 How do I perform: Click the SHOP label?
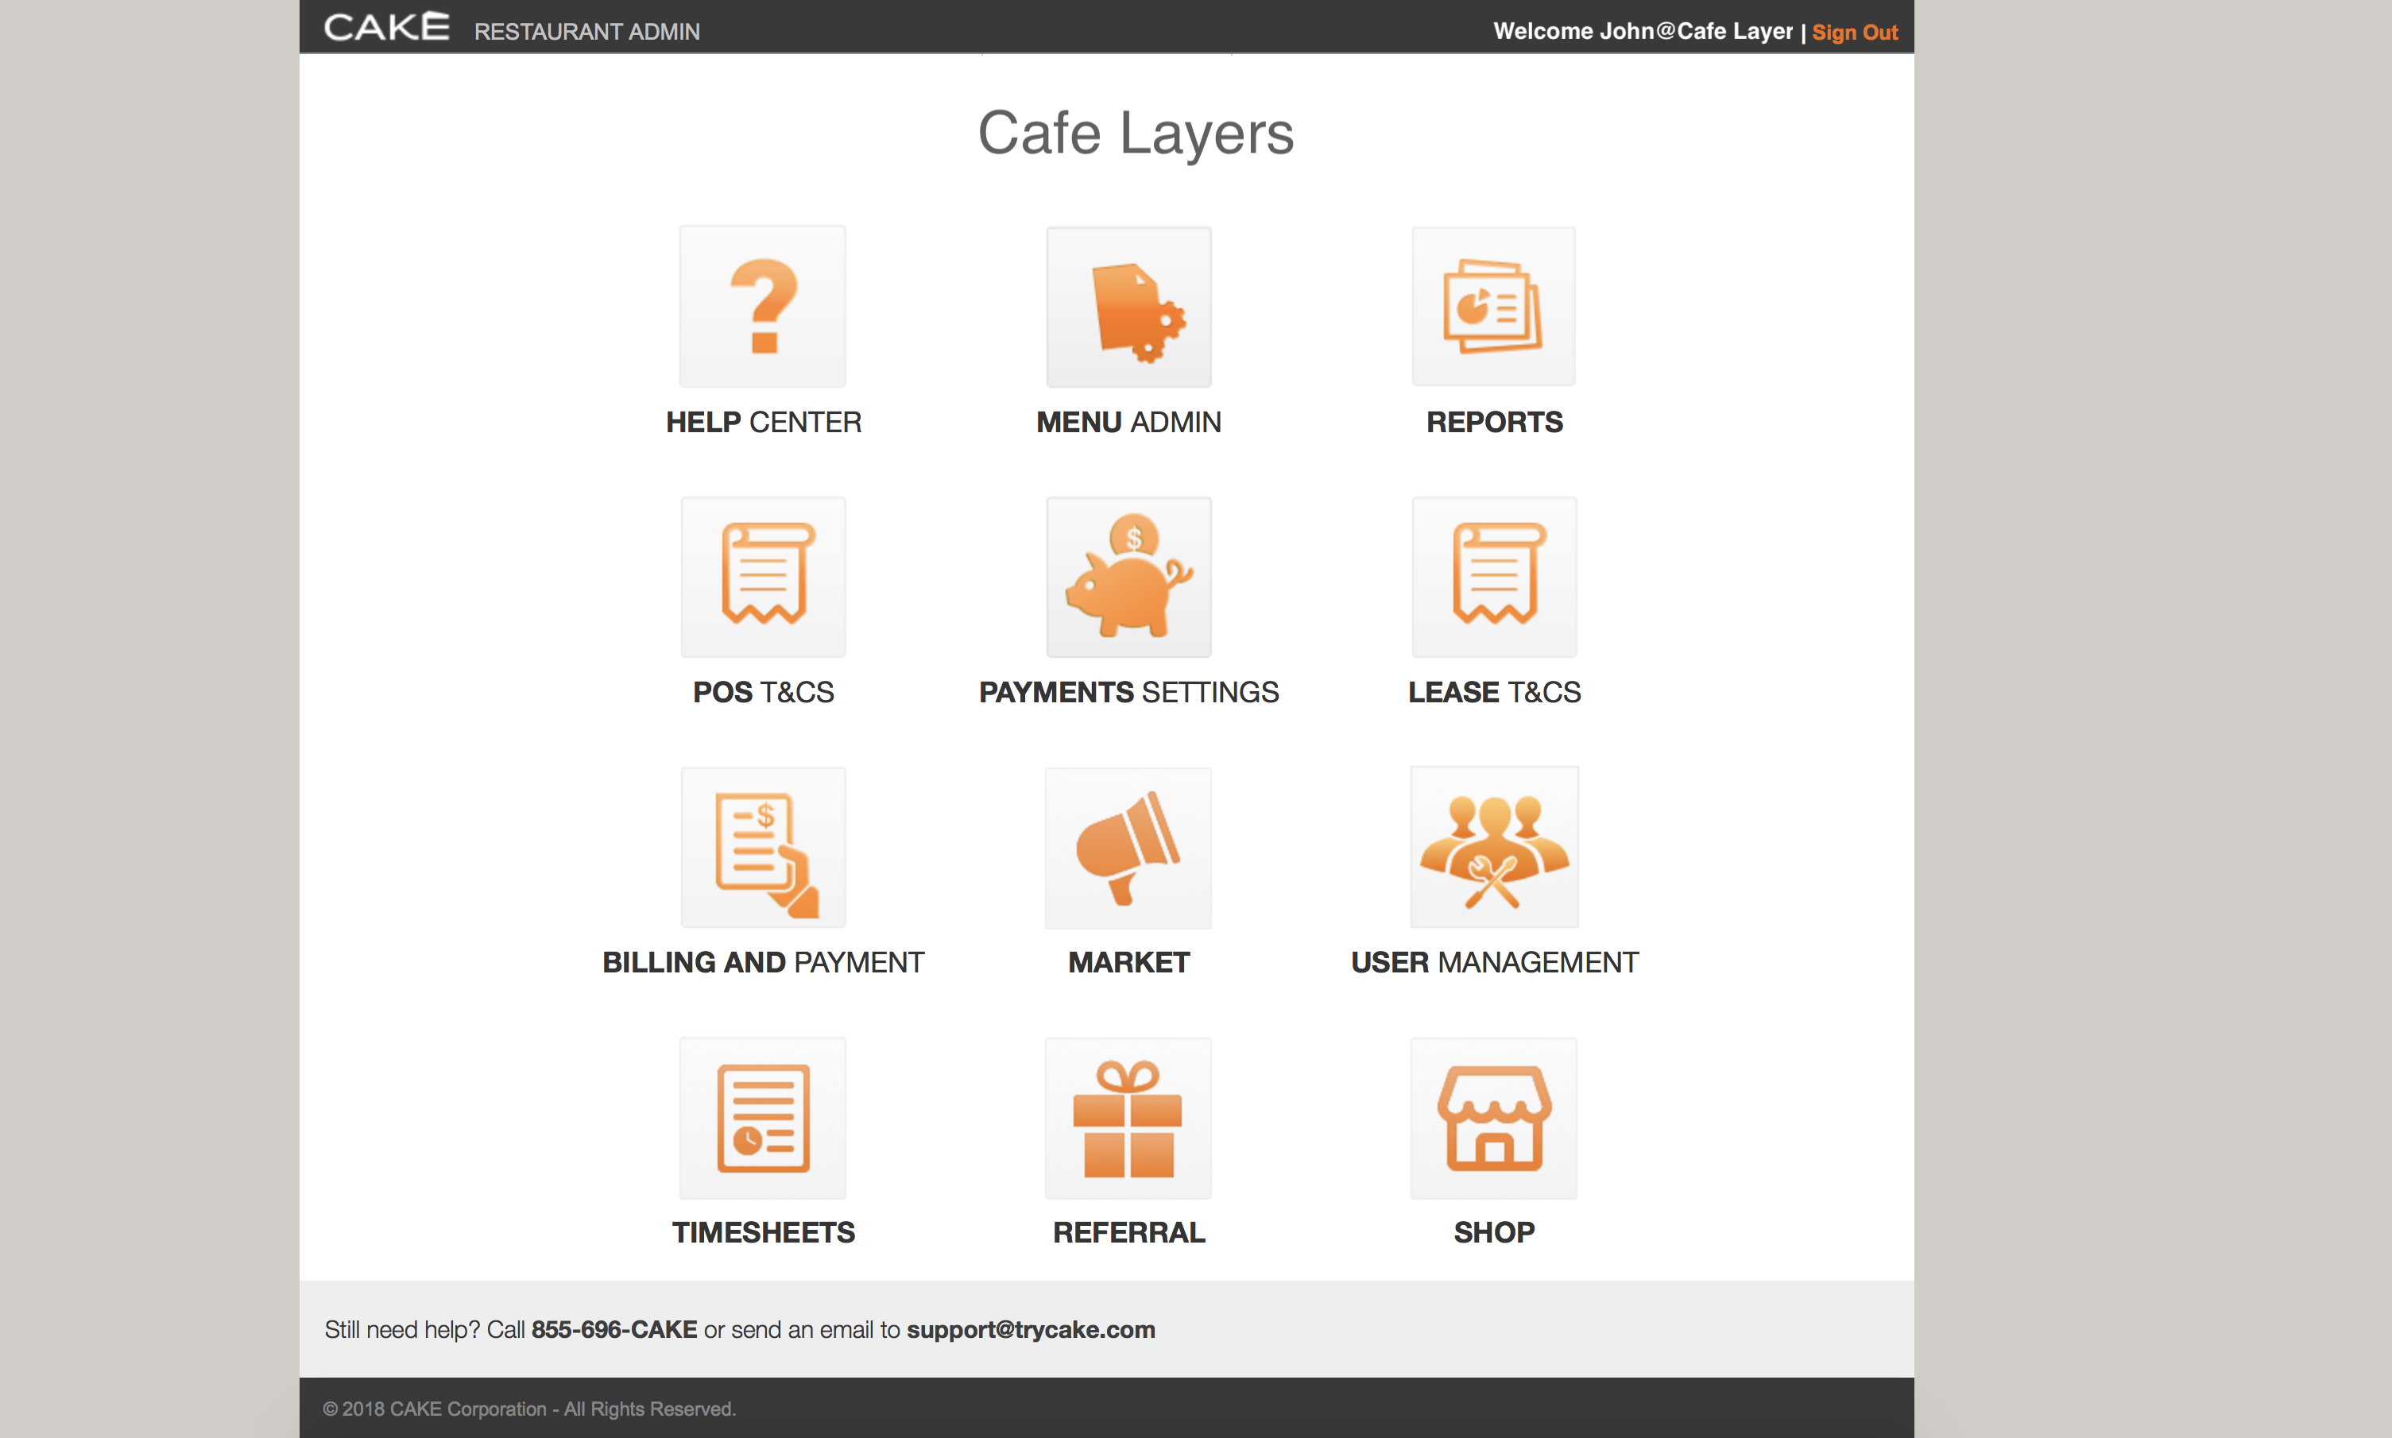(1493, 1232)
